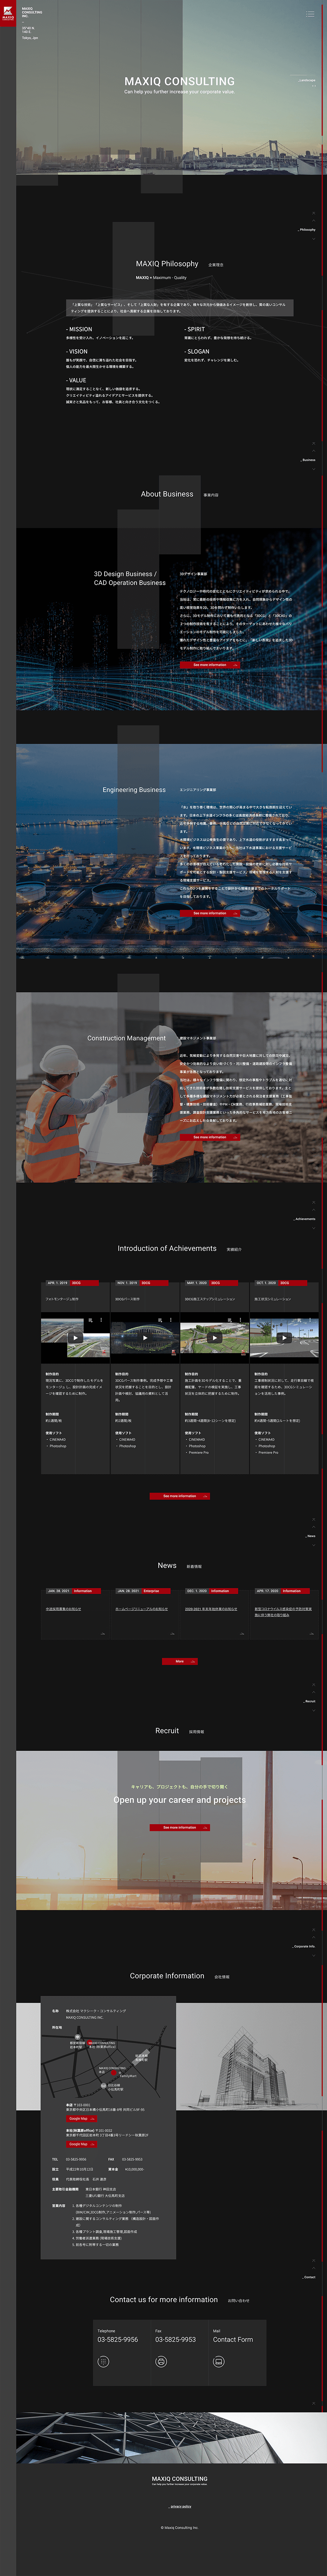See more information for Construction Management
327x2576 pixels.
210,1137
